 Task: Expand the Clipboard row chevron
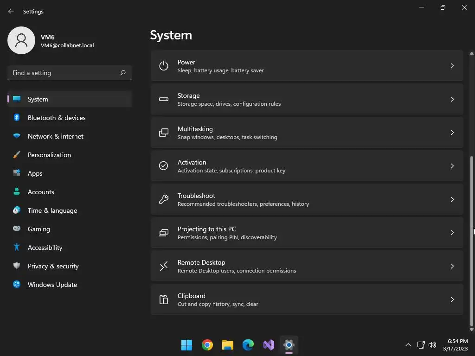point(452,299)
